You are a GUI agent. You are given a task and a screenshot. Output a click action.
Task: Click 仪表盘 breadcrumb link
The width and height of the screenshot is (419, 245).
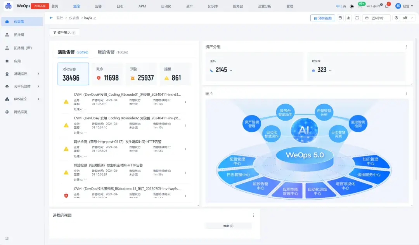coord(74,18)
